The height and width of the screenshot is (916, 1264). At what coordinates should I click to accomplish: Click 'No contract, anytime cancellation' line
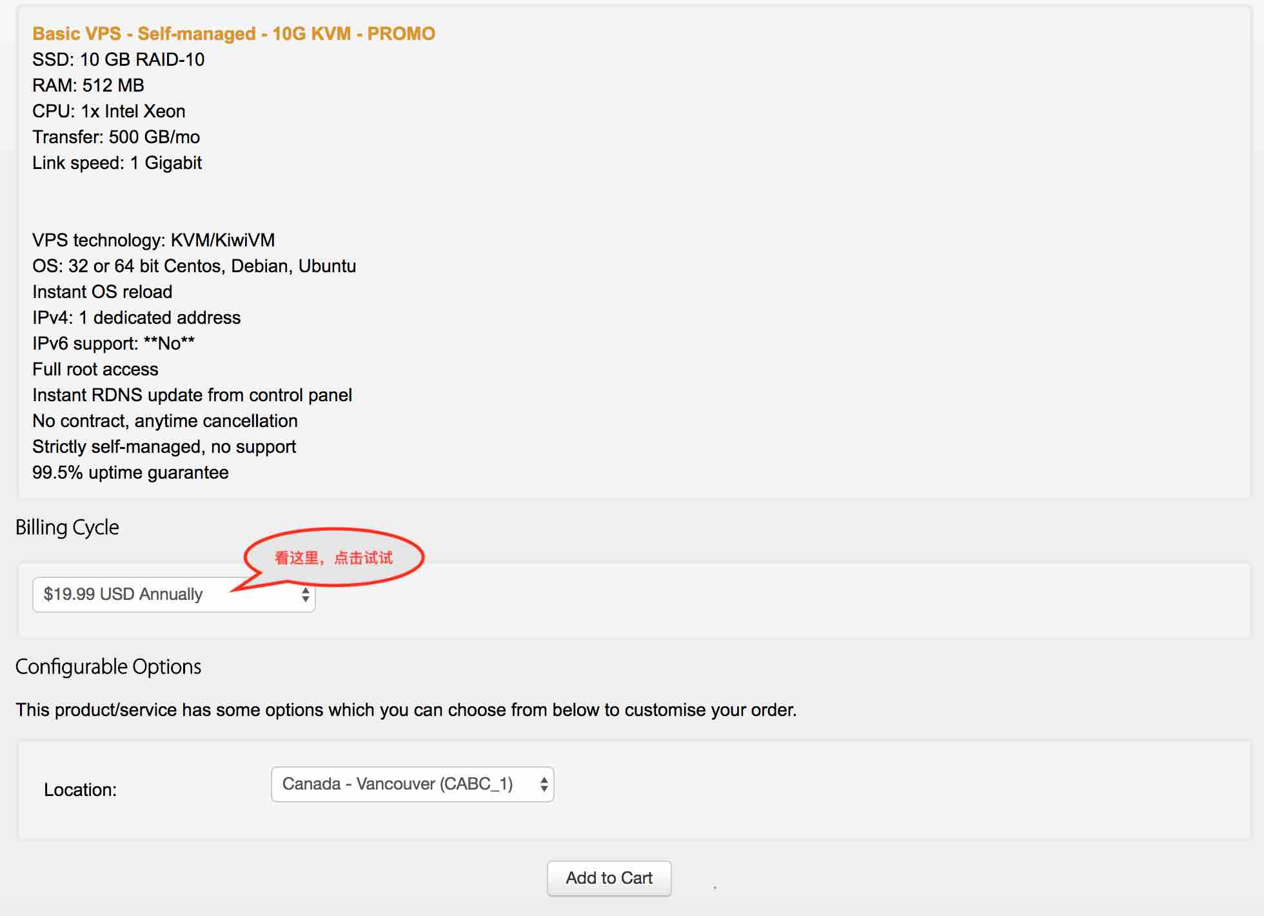tap(165, 421)
